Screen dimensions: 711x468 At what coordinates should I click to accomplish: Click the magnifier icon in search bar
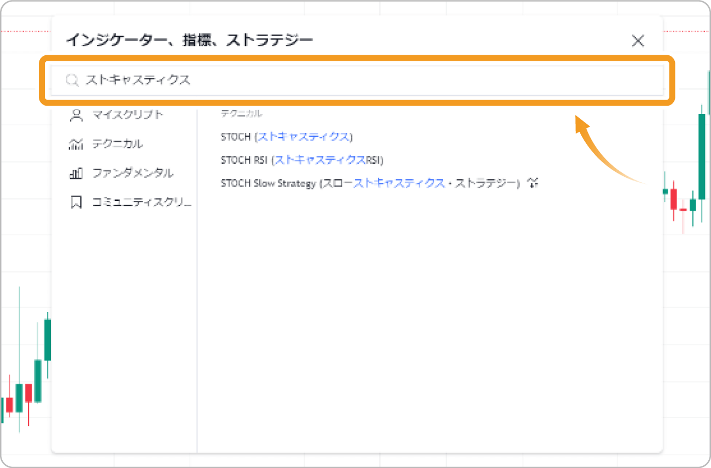72,80
